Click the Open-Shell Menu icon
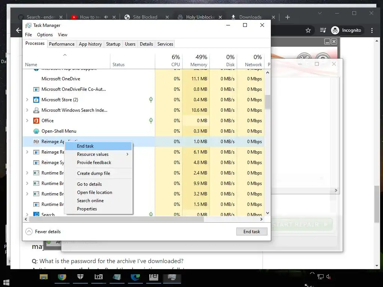This screenshot has width=383, height=287. [x=36, y=131]
